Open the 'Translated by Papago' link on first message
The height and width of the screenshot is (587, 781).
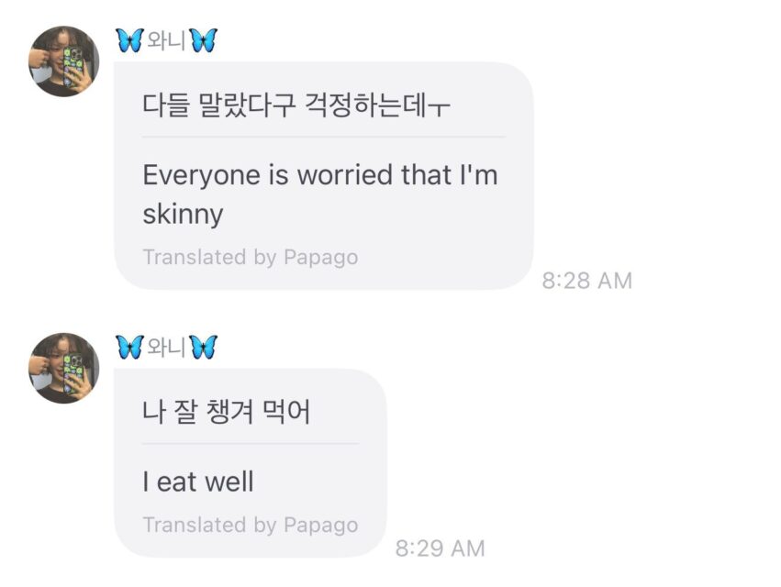tap(250, 257)
